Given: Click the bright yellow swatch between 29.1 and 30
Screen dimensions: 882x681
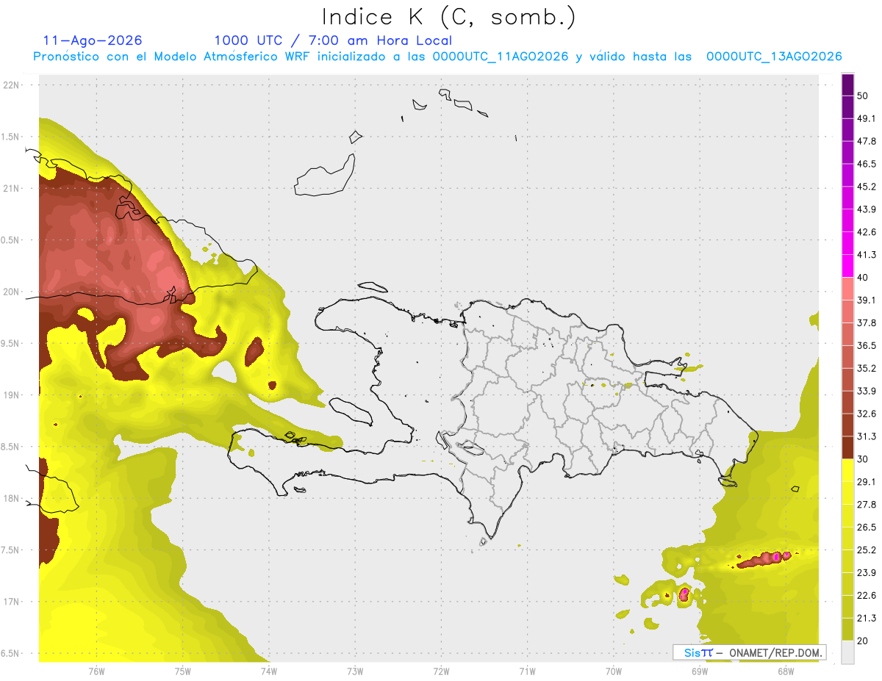Looking at the screenshot, I should (x=848, y=471).
